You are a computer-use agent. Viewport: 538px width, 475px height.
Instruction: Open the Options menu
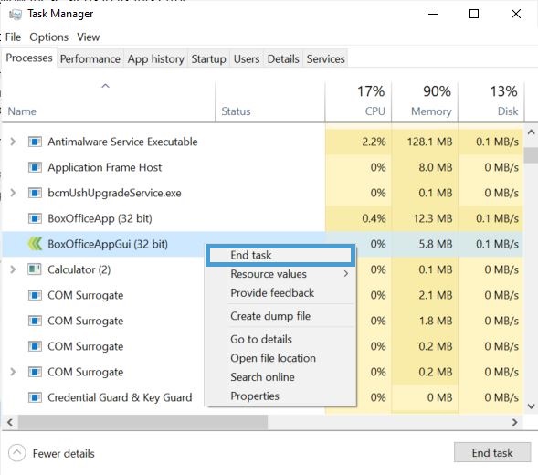point(48,37)
